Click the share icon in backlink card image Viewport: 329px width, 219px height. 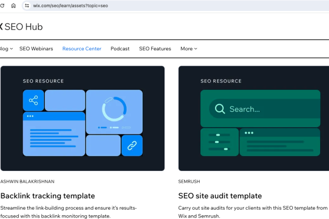pos(33,100)
